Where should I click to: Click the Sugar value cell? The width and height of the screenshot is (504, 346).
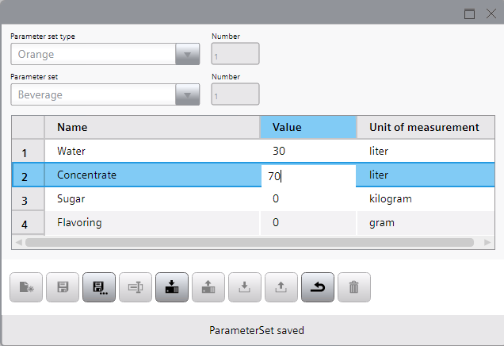coord(307,198)
